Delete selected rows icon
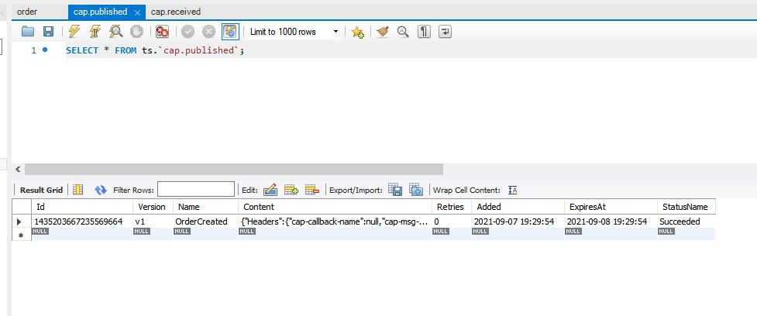The height and width of the screenshot is (316, 757). [x=312, y=190]
